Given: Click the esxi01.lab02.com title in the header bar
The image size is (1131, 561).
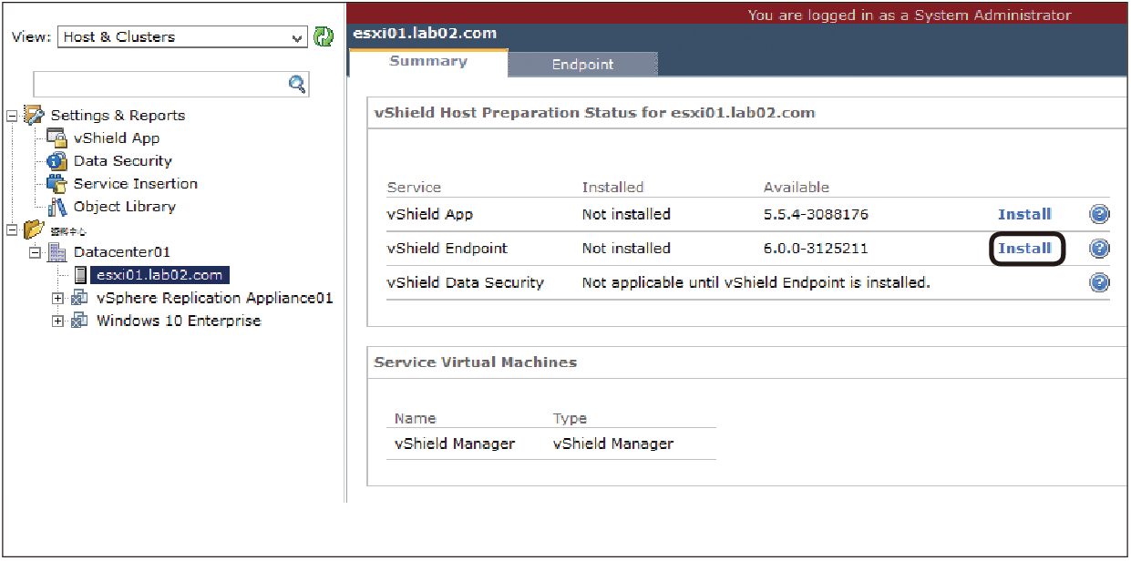Looking at the screenshot, I should coord(425,34).
